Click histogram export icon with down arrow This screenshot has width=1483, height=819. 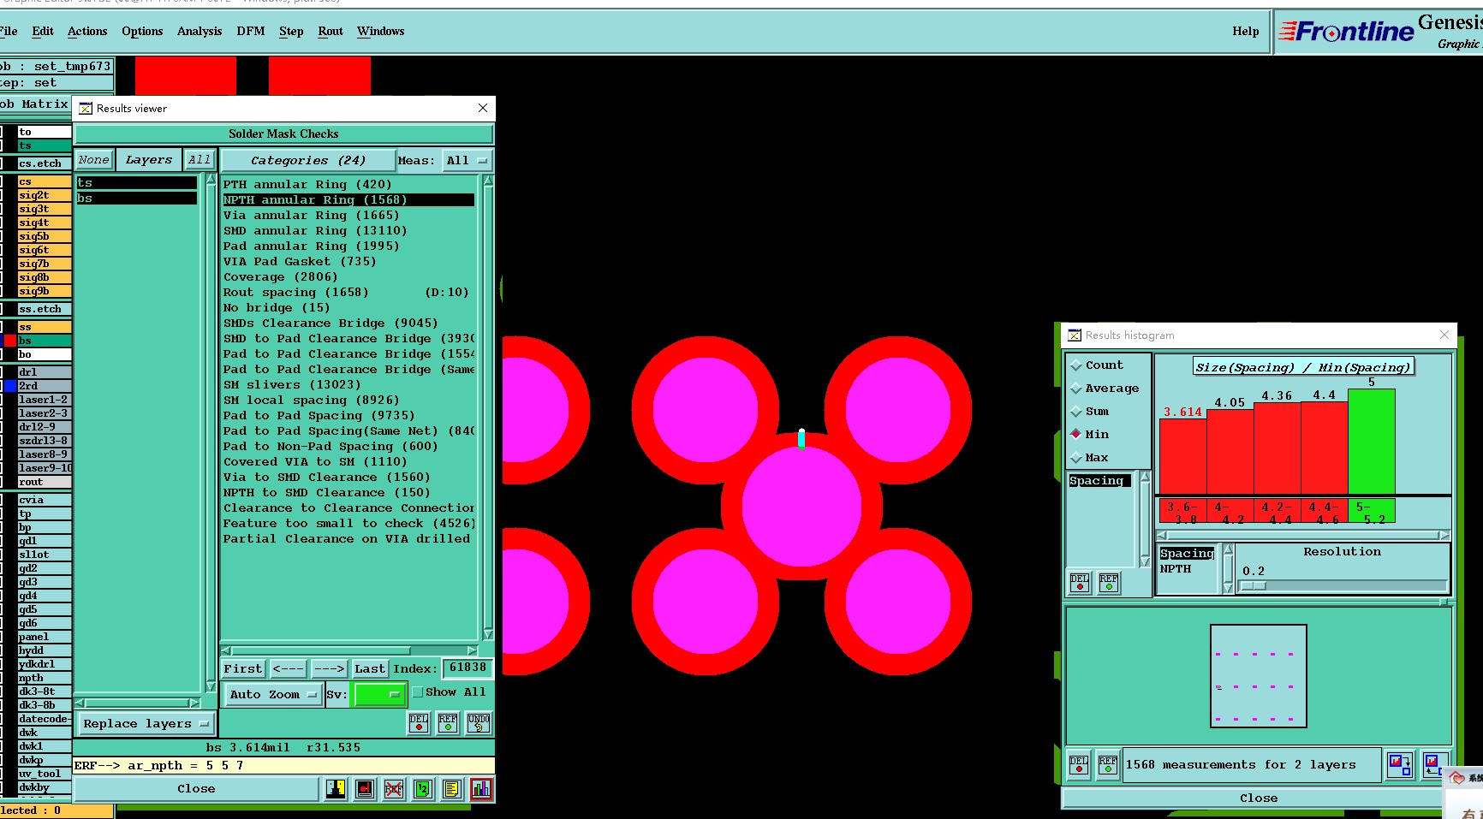[x=1400, y=764]
